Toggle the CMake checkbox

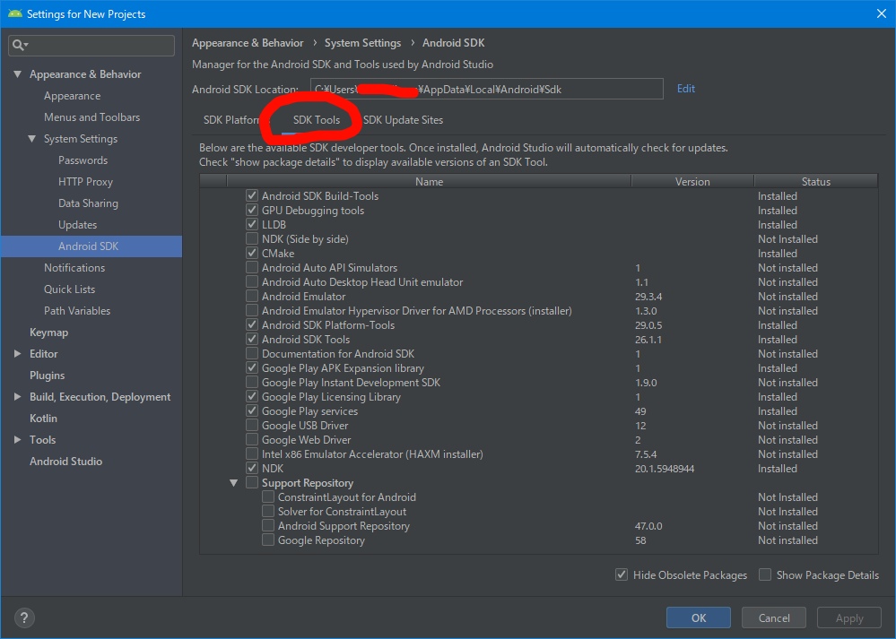tap(252, 253)
